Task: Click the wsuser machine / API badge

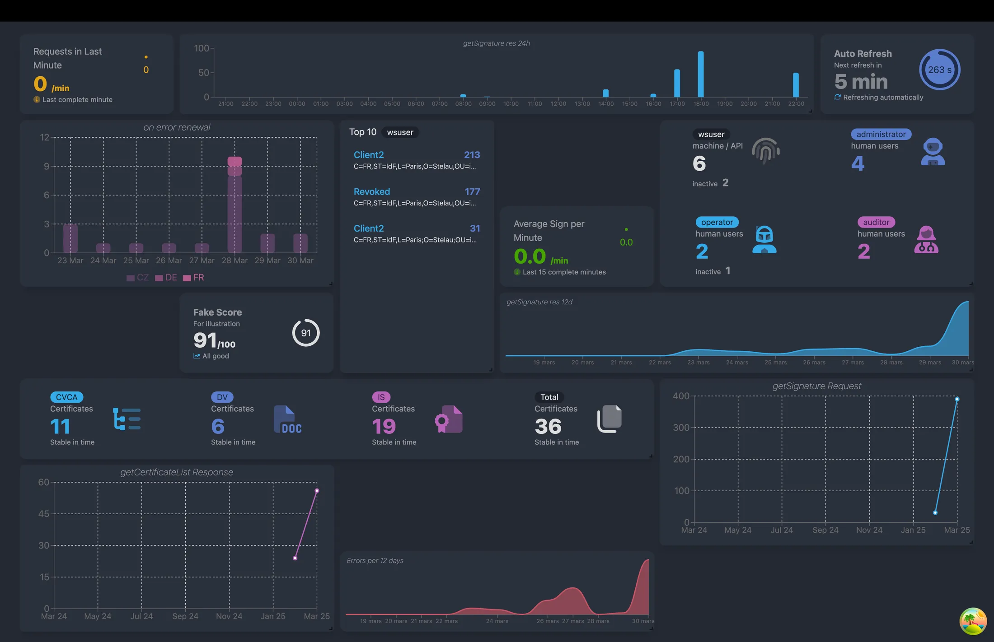Action: pyautogui.click(x=711, y=134)
